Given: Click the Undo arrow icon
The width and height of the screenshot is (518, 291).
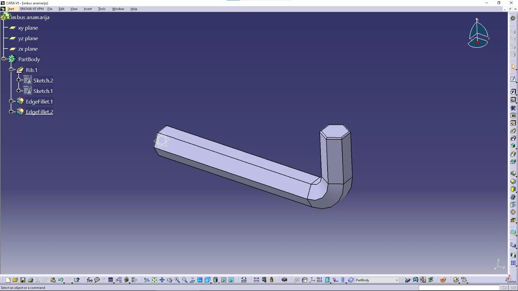Looking at the screenshot, I should pyautogui.click(x=61, y=280).
